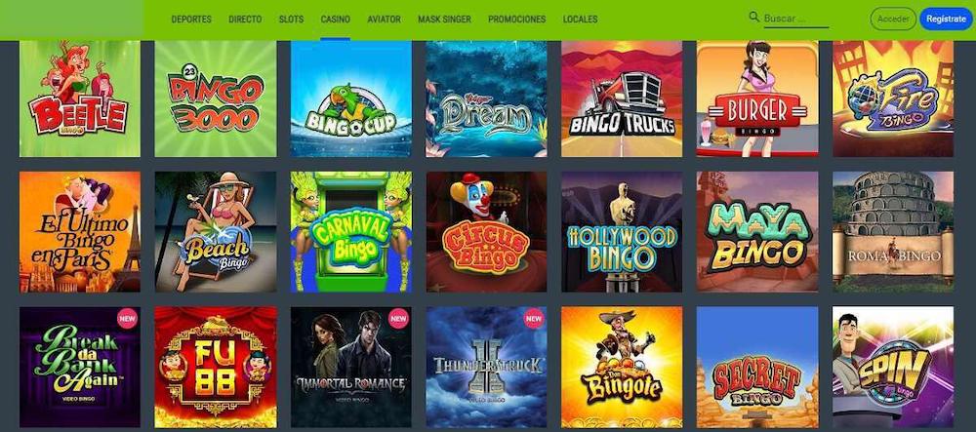The height and width of the screenshot is (432, 976).
Task: Open the Thunderstruck II video bingo tile
Action: pyautogui.click(x=487, y=367)
